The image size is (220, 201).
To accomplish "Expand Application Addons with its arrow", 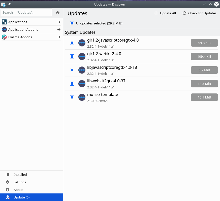I will 59,29.
